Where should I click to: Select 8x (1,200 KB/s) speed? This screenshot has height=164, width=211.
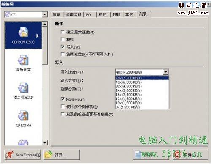[x=142, y=107]
